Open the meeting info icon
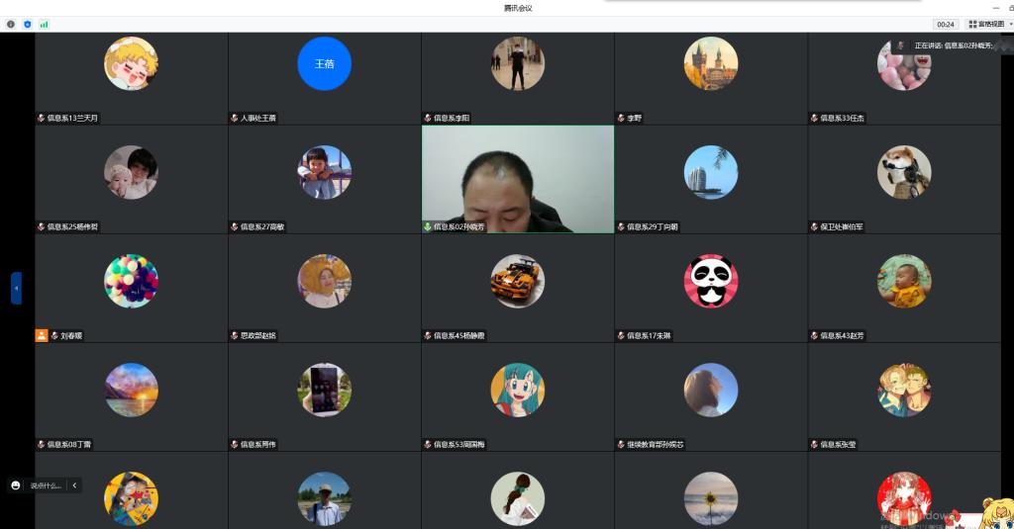 pyautogui.click(x=11, y=24)
